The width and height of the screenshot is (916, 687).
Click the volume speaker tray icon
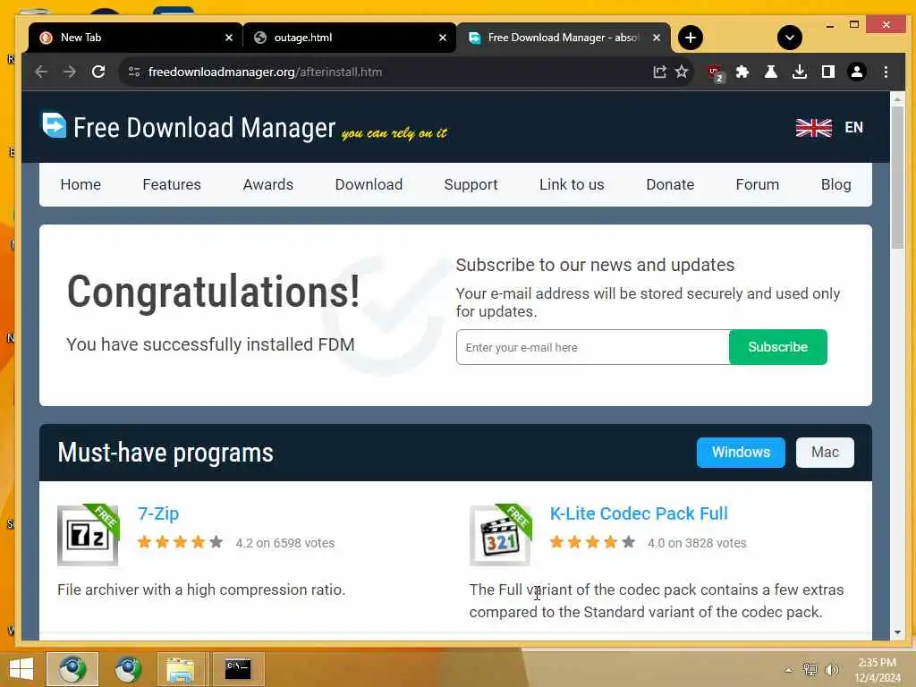click(832, 669)
